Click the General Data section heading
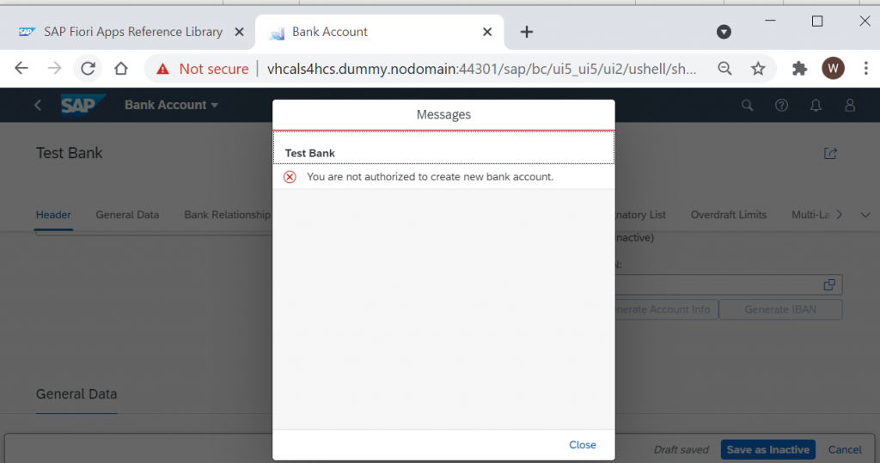This screenshot has height=463, width=880. (76, 394)
